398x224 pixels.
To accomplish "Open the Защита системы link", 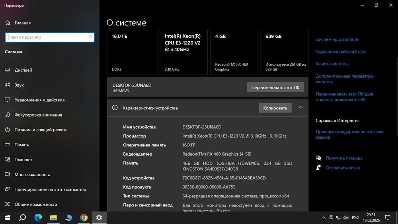I will (332, 64).
